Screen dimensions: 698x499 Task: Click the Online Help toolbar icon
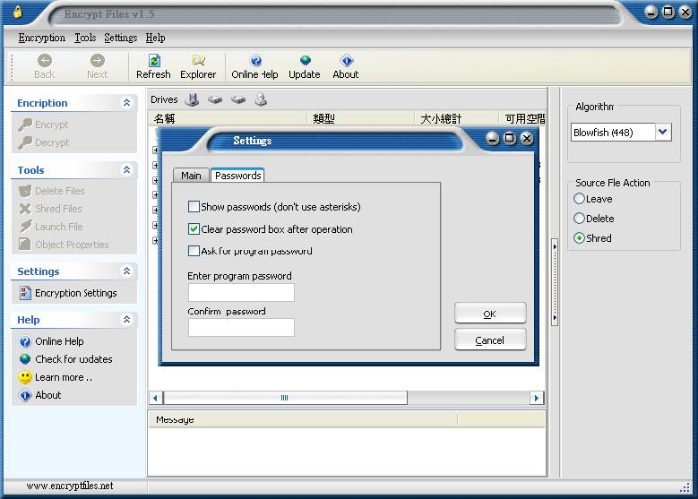point(255,61)
